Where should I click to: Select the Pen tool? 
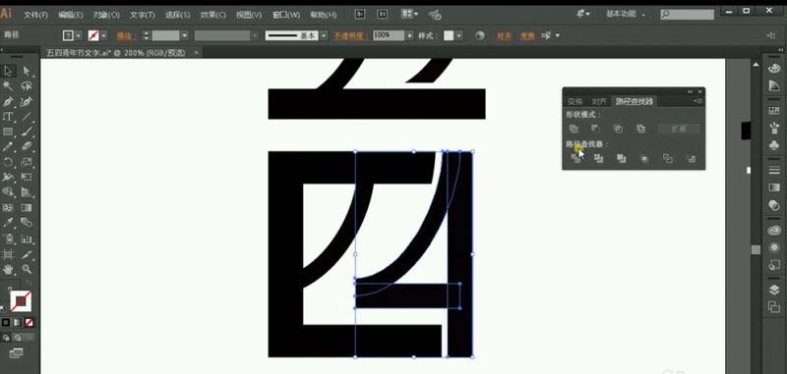pyautogui.click(x=9, y=102)
